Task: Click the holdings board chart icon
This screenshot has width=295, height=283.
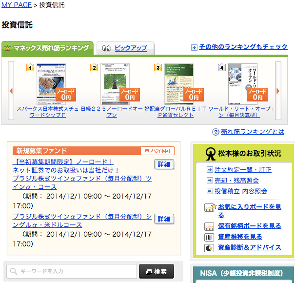Action: (209, 226)
